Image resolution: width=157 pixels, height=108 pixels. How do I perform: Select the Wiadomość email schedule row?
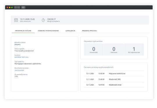point(114,85)
